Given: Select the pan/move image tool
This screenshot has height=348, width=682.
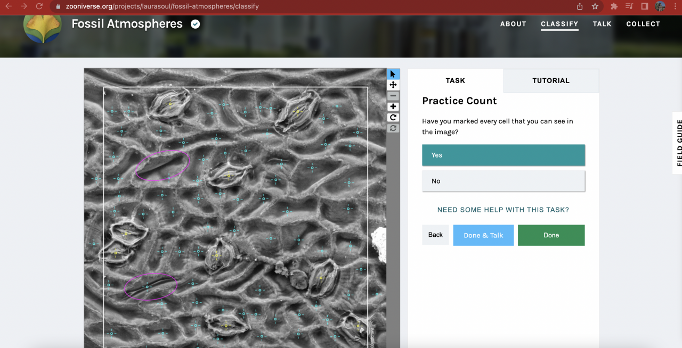Looking at the screenshot, I should [x=393, y=85].
